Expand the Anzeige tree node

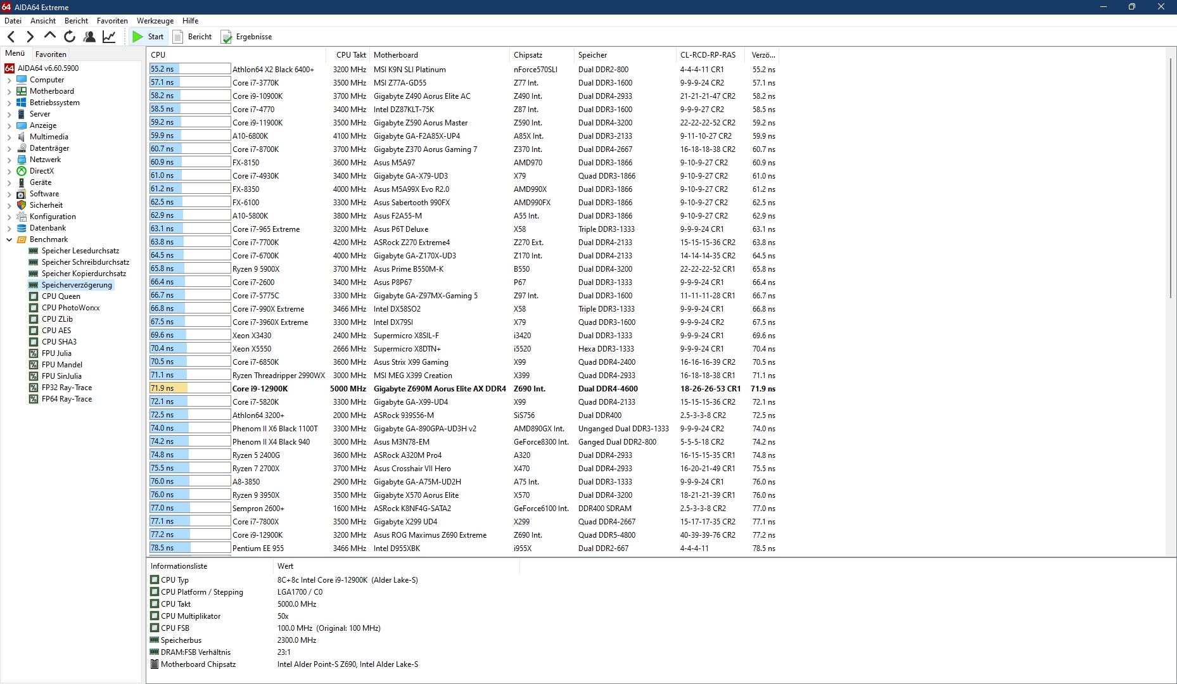pos(9,126)
